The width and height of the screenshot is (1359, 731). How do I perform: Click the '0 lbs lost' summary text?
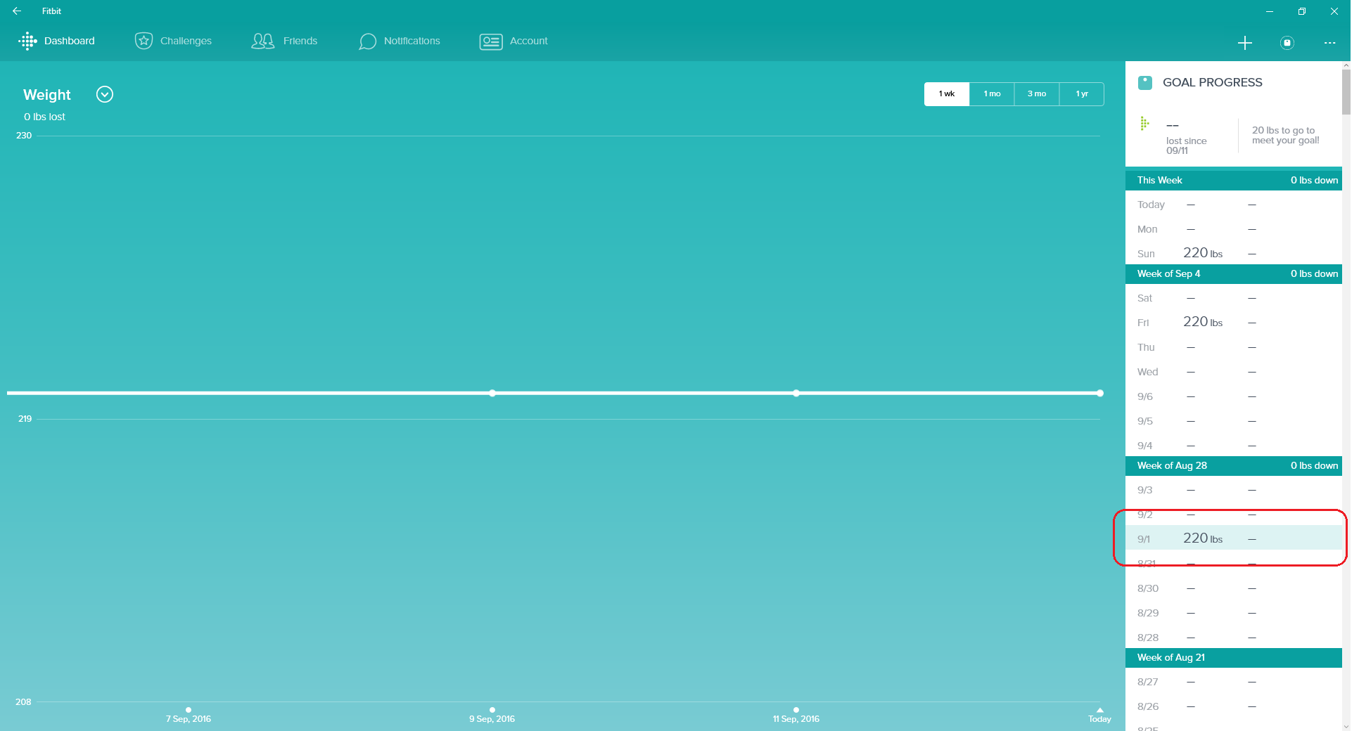tap(44, 117)
